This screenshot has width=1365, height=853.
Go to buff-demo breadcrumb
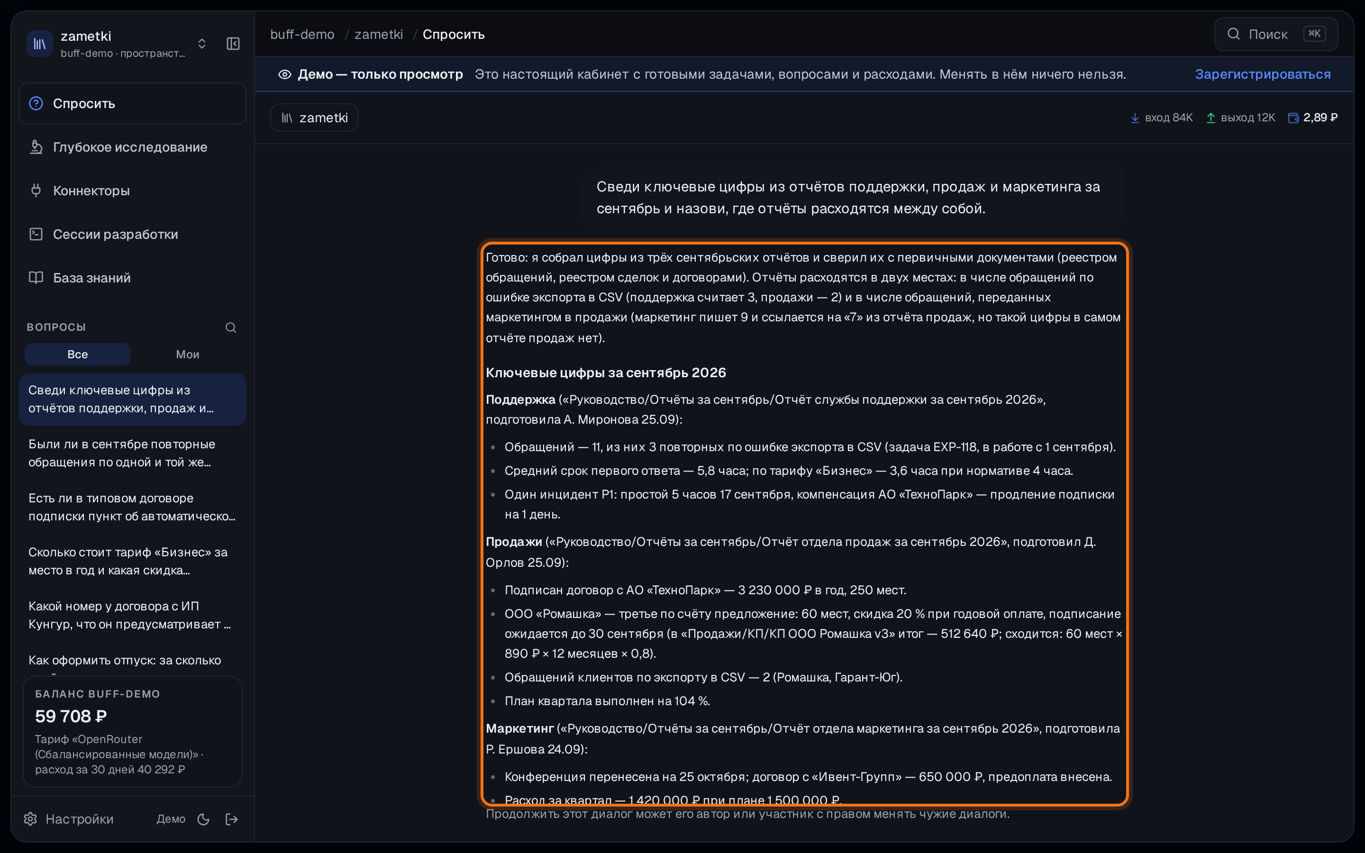(302, 35)
